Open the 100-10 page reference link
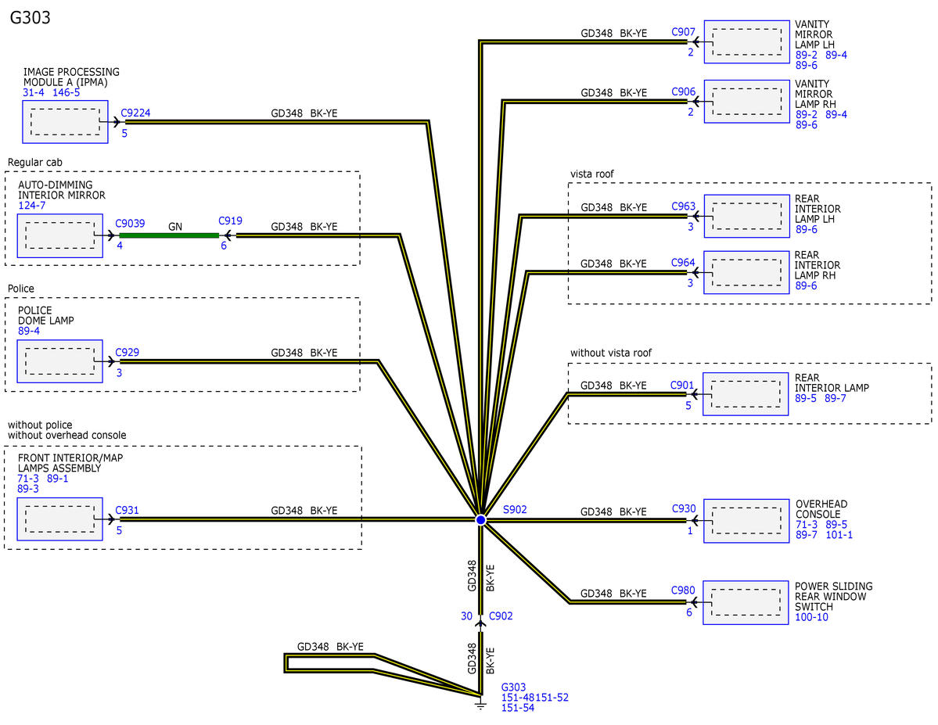This screenshot has width=938, height=725. coord(812,617)
